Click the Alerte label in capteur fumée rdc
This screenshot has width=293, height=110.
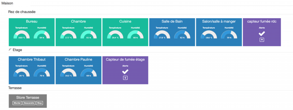click(x=262, y=28)
